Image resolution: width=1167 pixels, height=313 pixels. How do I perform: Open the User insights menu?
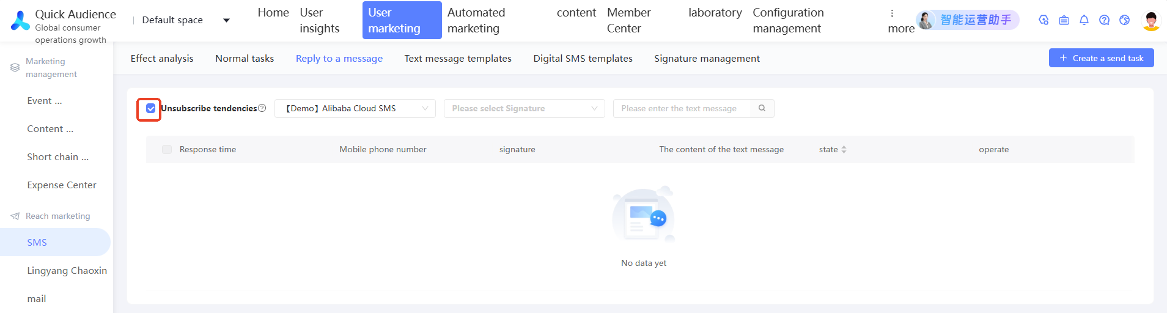pos(320,20)
